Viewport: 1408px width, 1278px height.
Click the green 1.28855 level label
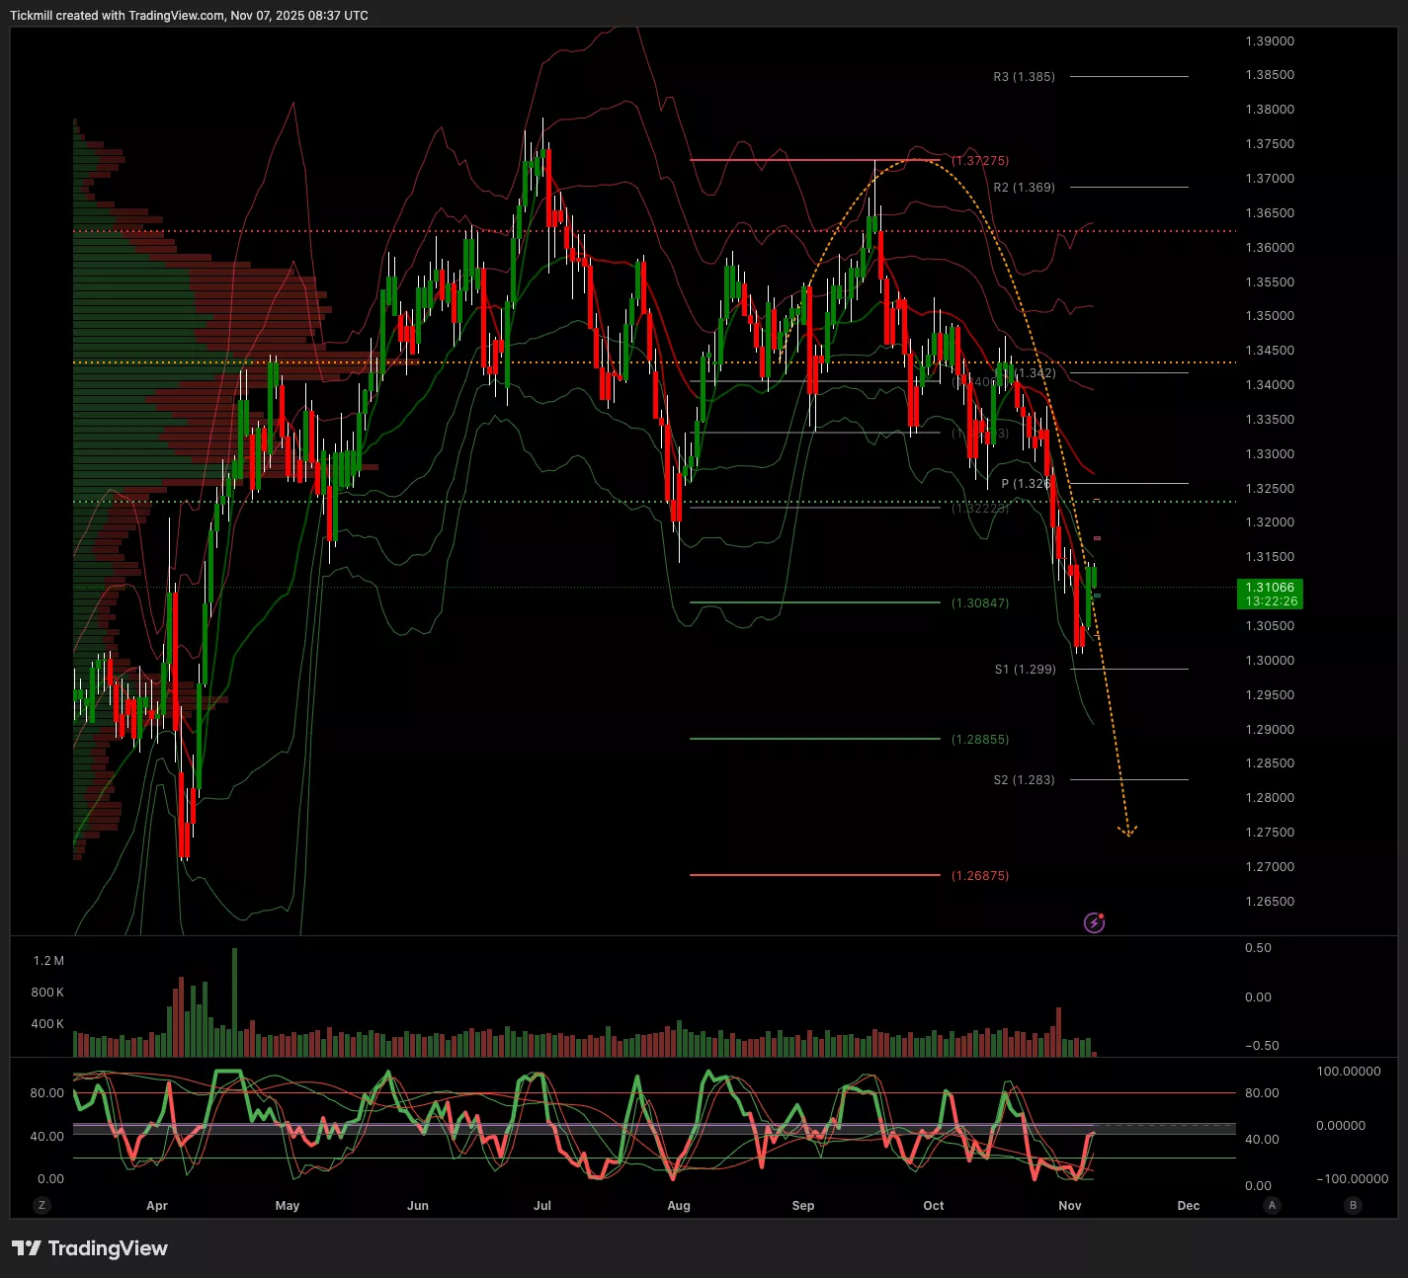pyautogui.click(x=980, y=740)
